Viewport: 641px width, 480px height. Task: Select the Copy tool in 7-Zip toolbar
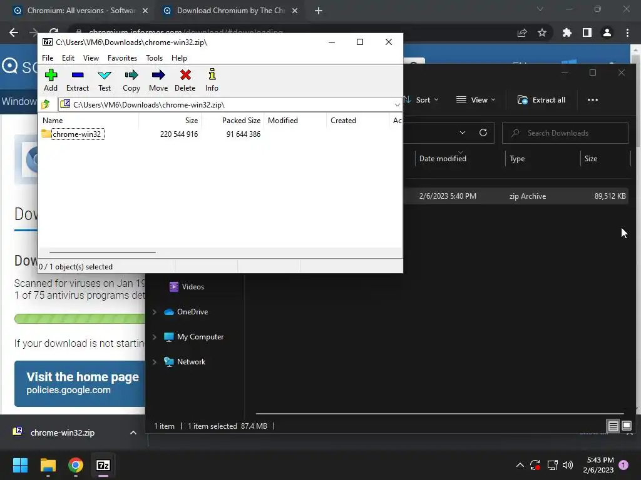131,81
